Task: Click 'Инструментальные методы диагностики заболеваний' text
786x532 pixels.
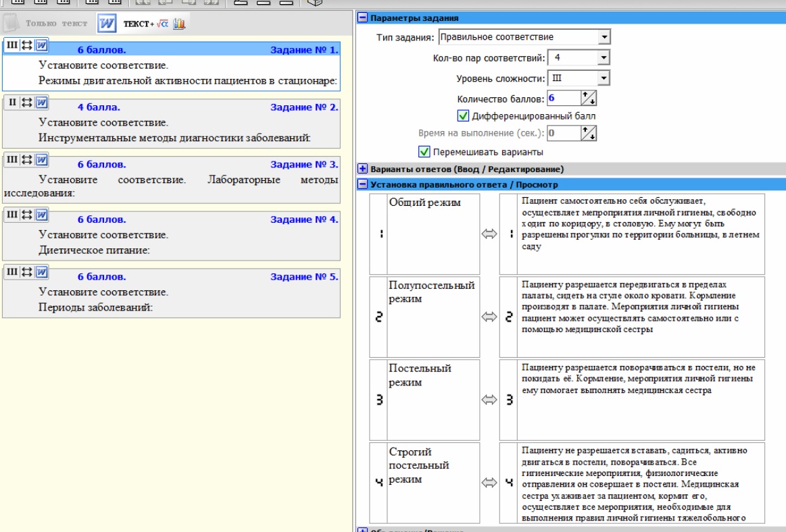Action: (174, 138)
